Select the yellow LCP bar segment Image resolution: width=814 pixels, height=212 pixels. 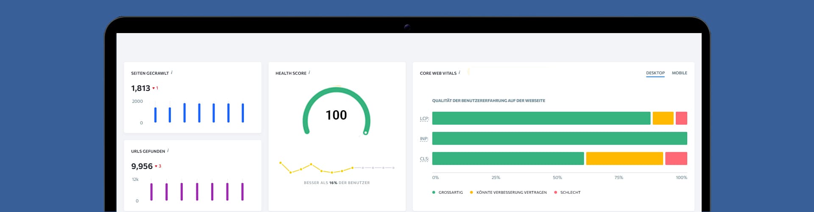click(x=663, y=118)
